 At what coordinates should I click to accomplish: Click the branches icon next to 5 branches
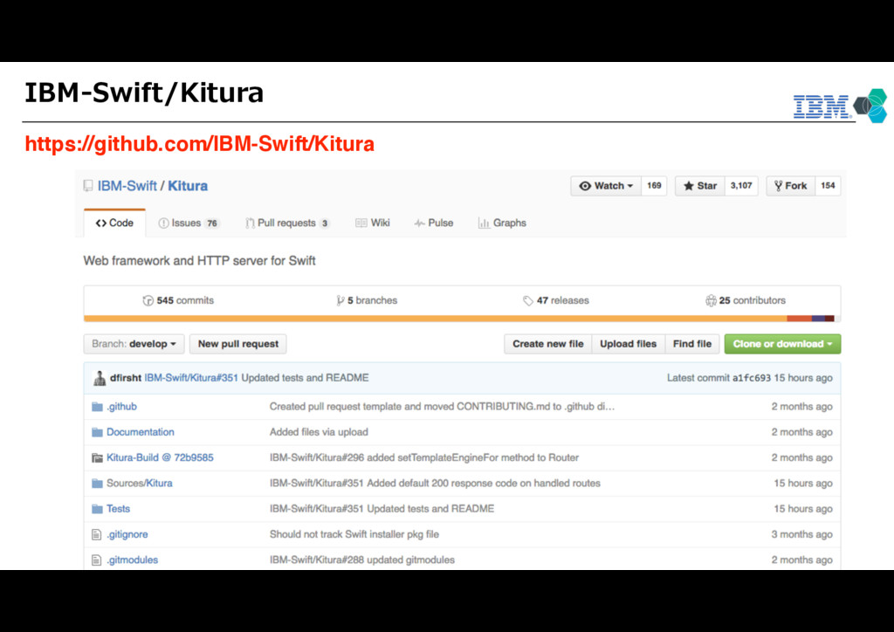point(340,300)
